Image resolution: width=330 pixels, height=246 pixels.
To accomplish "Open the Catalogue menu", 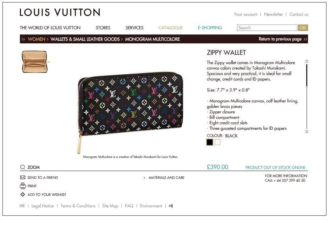I will (170, 28).
